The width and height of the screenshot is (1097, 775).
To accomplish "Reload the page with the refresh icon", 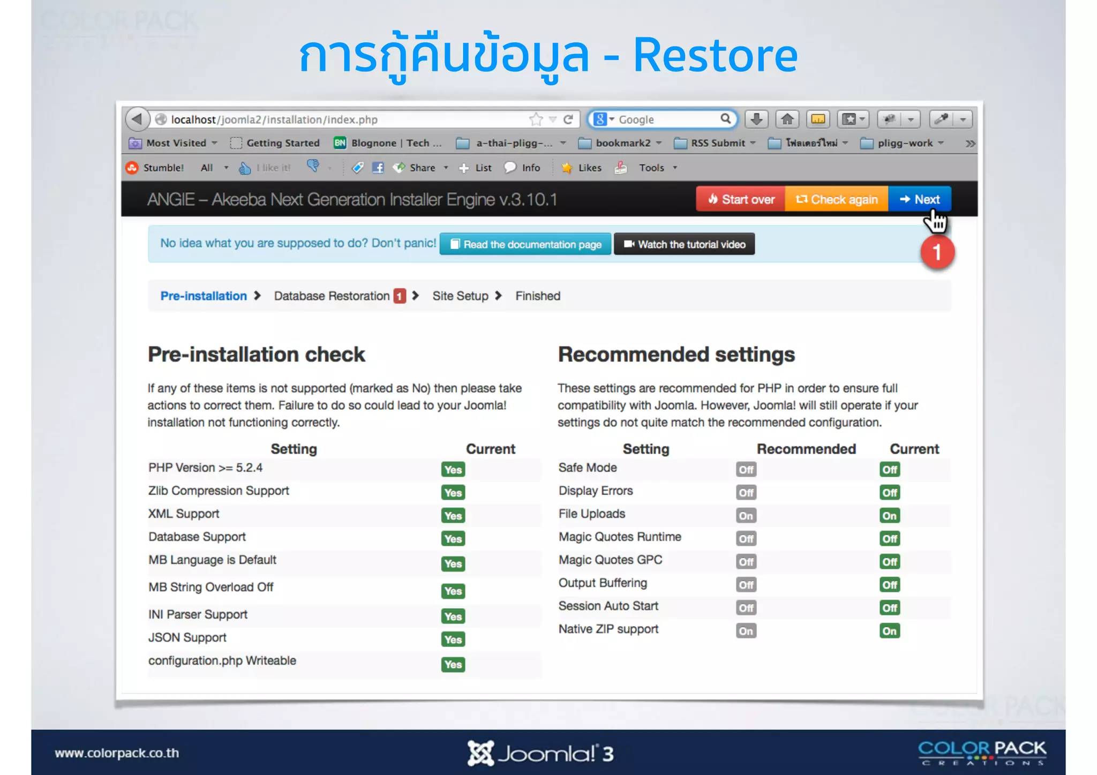I will click(569, 119).
